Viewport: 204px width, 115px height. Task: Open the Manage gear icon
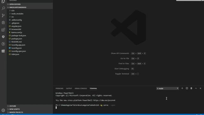(3, 110)
